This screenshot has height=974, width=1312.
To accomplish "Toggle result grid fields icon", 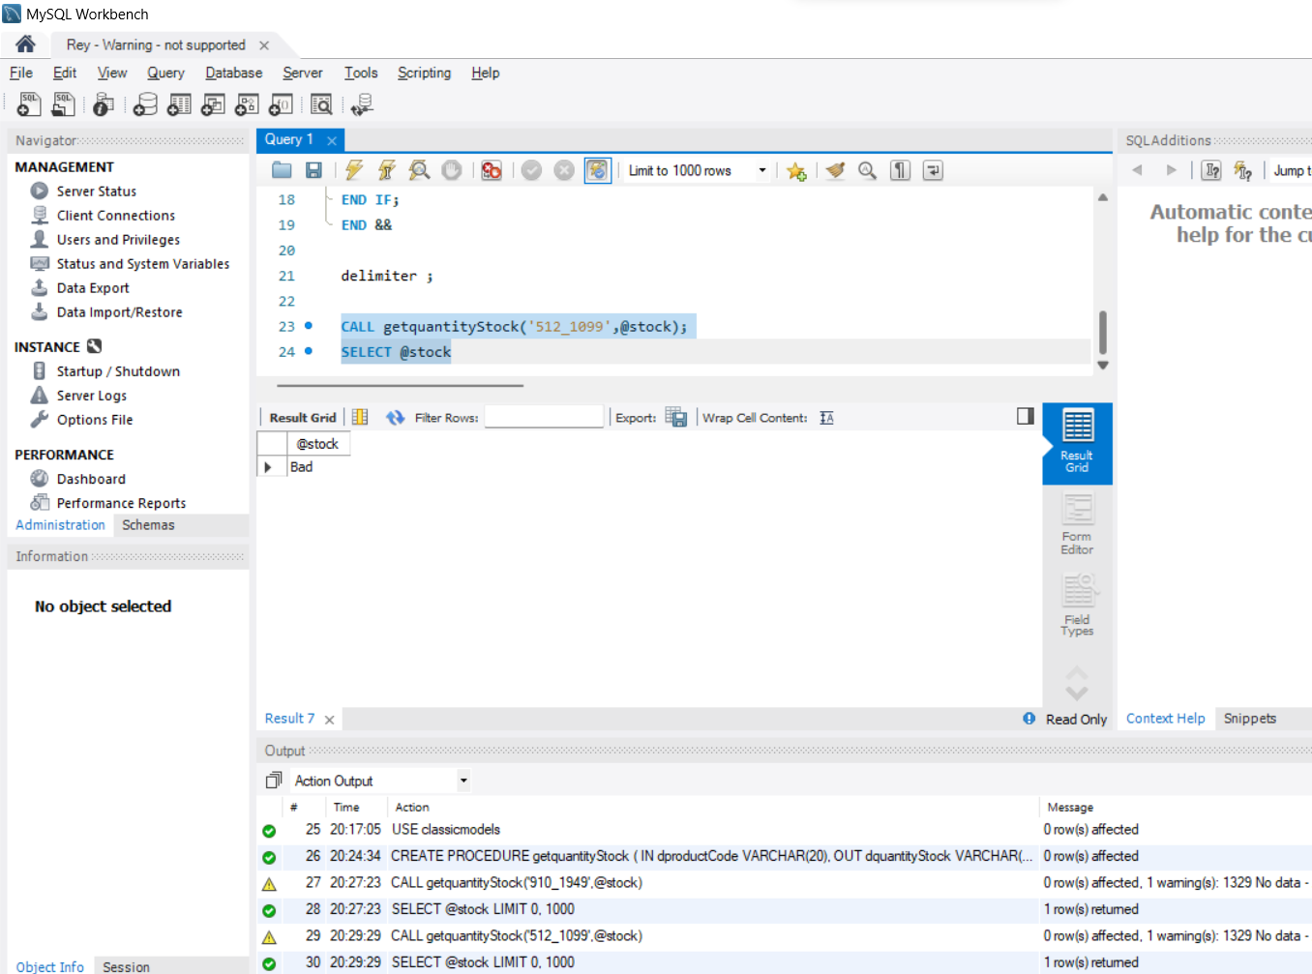I will point(360,417).
